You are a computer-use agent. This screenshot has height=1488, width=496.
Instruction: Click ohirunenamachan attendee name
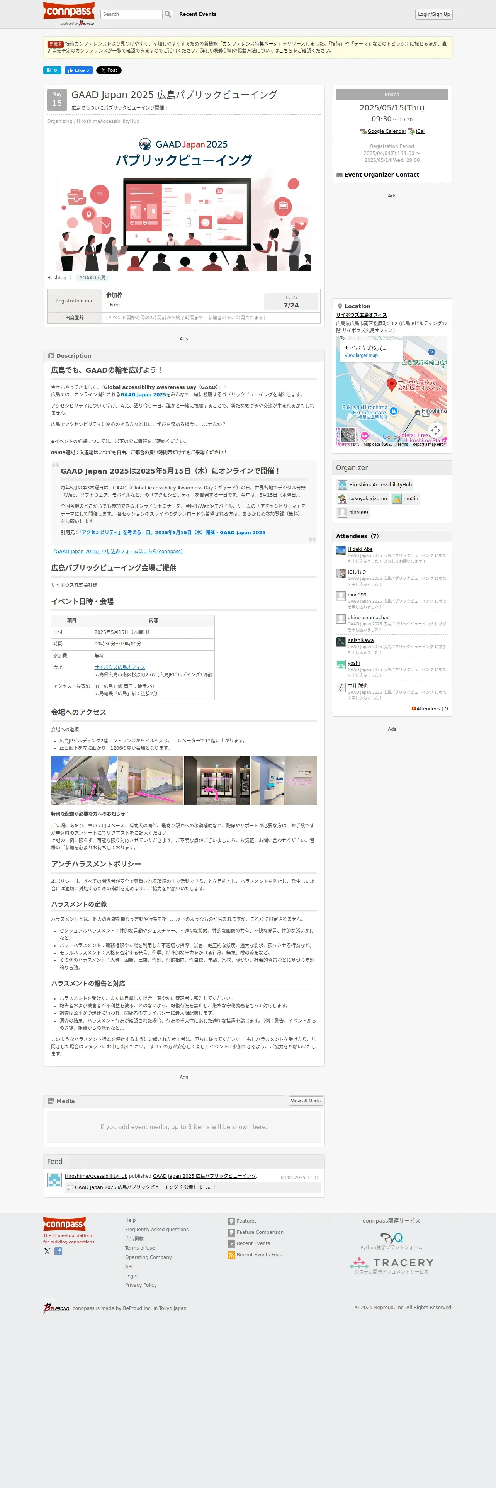pos(369,618)
